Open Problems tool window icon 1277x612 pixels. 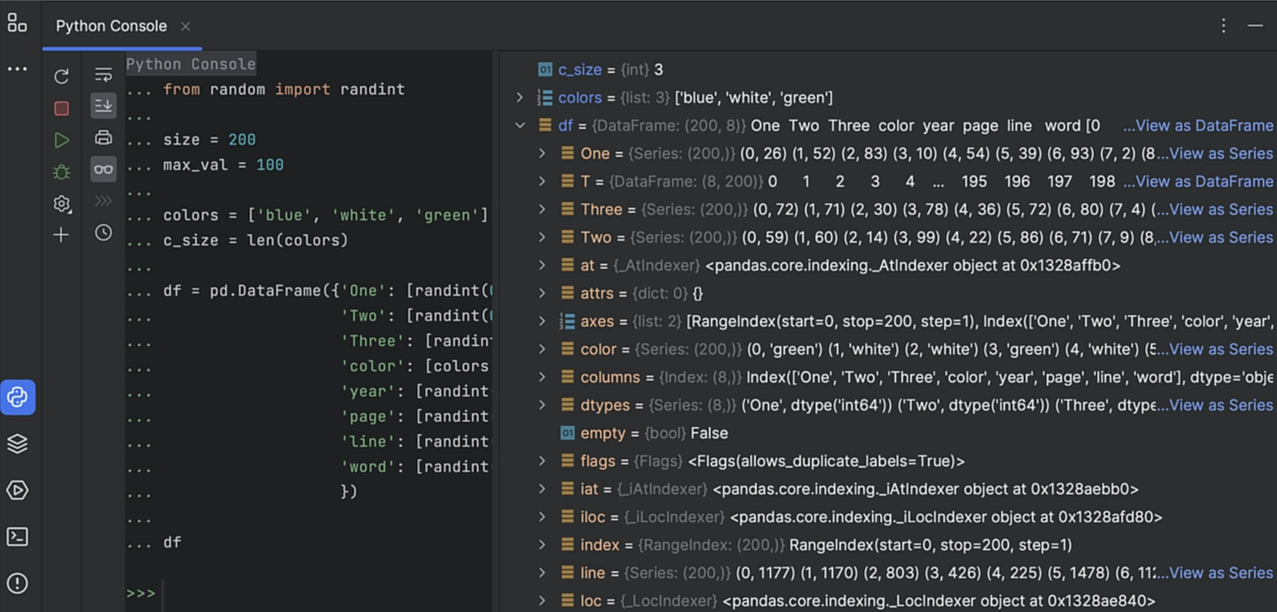click(18, 584)
